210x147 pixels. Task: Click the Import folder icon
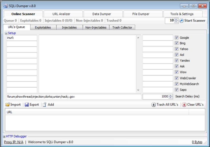pos(8,104)
